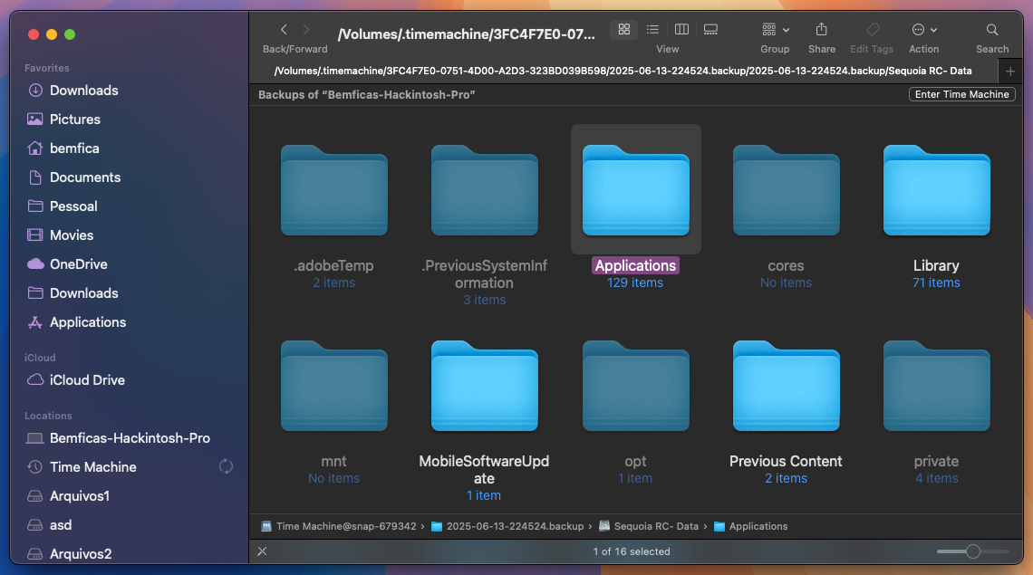Image resolution: width=1033 pixels, height=575 pixels.
Task: Open the Group options dropdown
Action: [x=776, y=30]
